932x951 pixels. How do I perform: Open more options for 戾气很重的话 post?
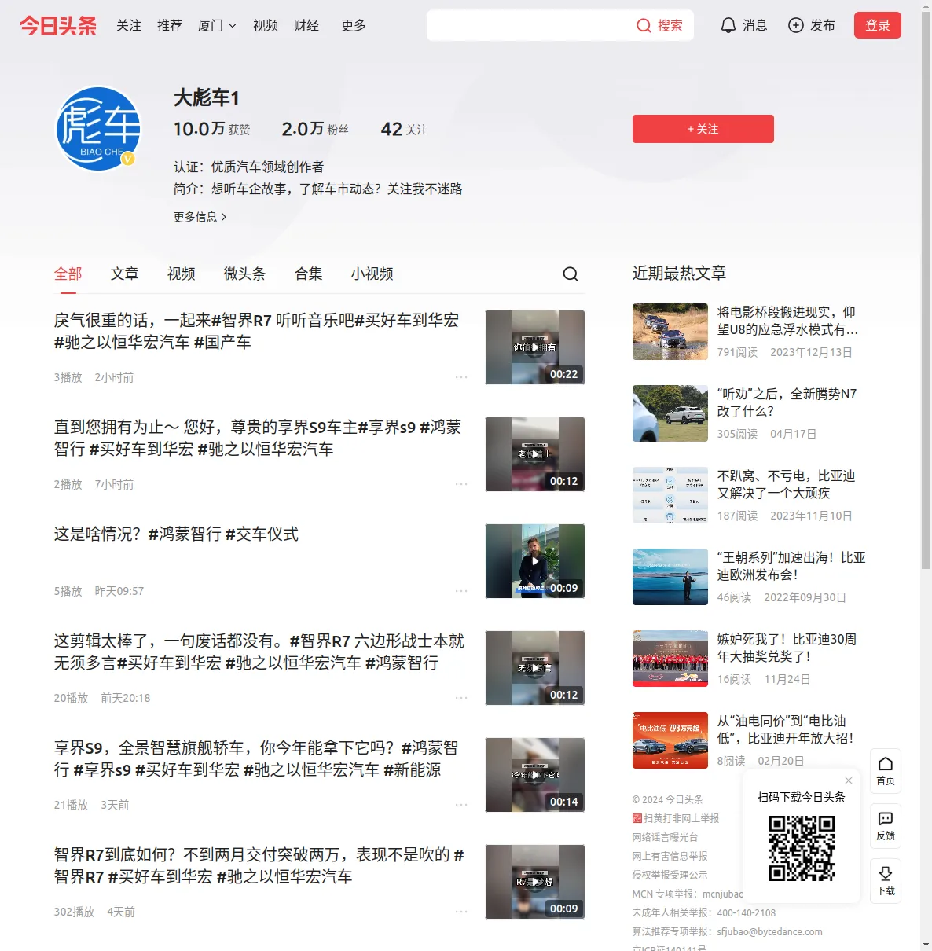point(461,377)
